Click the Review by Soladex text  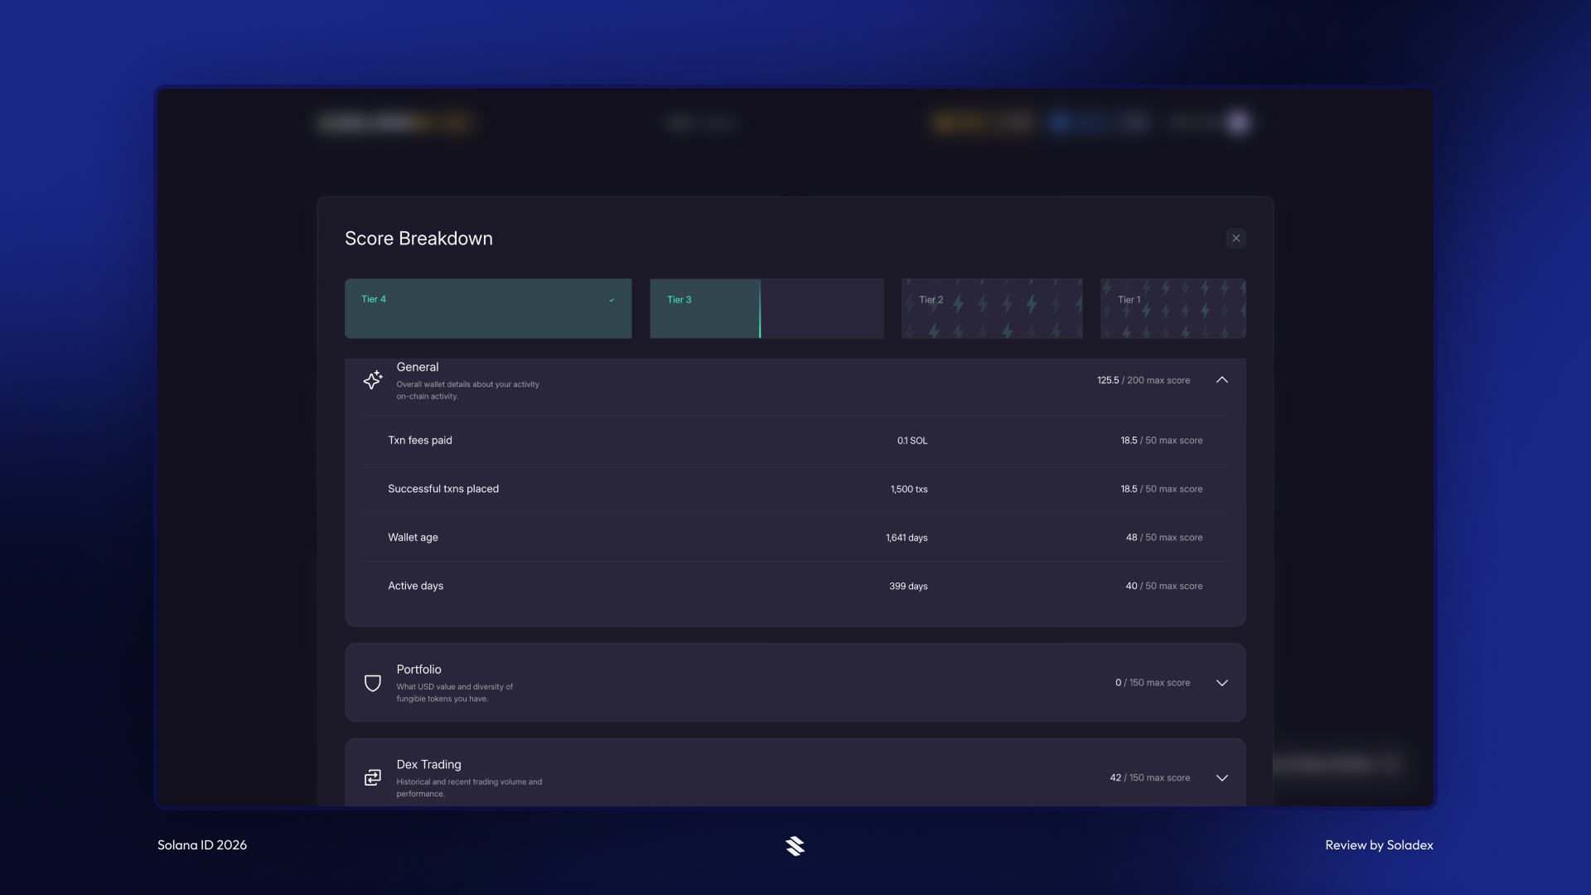tap(1379, 845)
